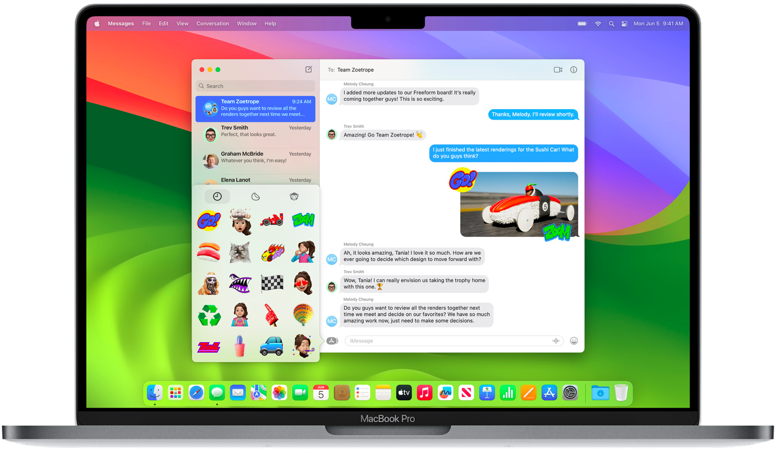Image resolution: width=776 pixels, height=453 pixels.
Task: Open Launchpad from the Dock
Action: click(x=176, y=392)
